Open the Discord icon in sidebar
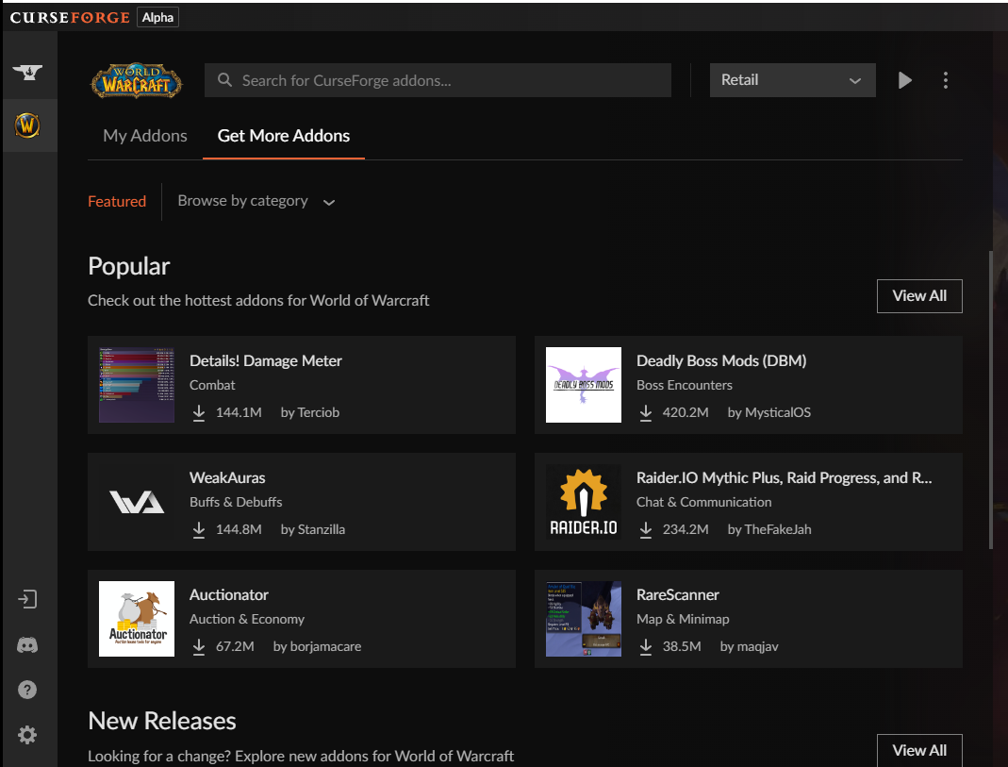The width and height of the screenshot is (1008, 767). coord(27,645)
